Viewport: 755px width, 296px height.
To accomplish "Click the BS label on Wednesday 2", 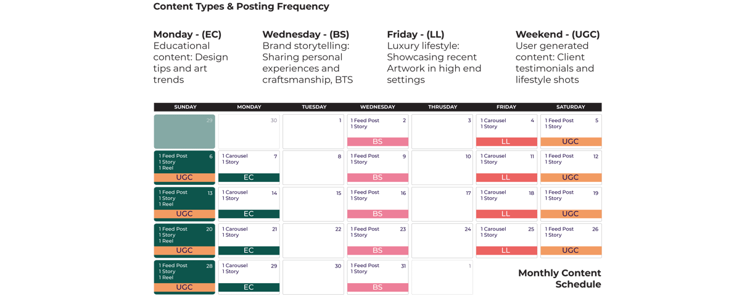I will tap(377, 142).
